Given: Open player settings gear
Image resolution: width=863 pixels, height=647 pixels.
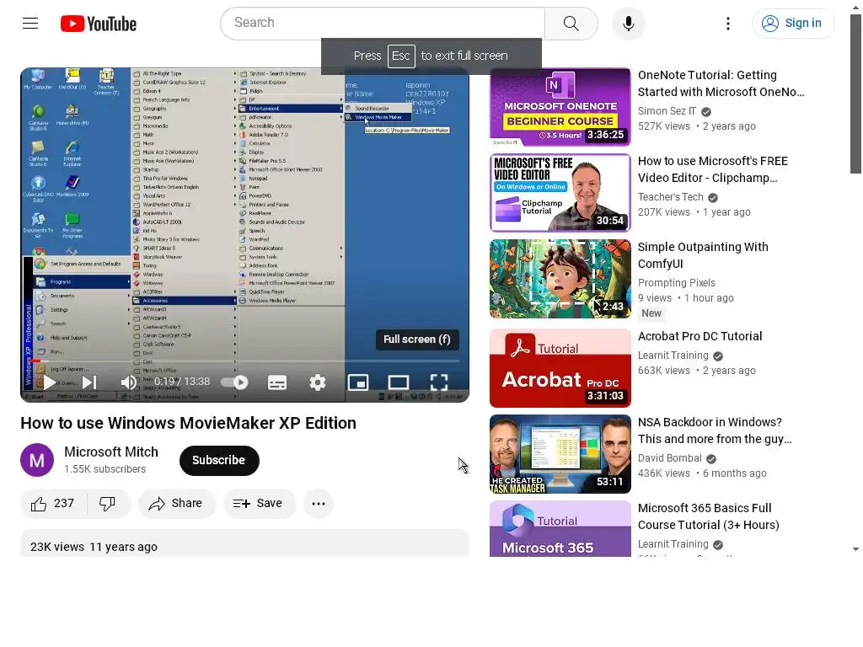Looking at the screenshot, I should coord(318,382).
